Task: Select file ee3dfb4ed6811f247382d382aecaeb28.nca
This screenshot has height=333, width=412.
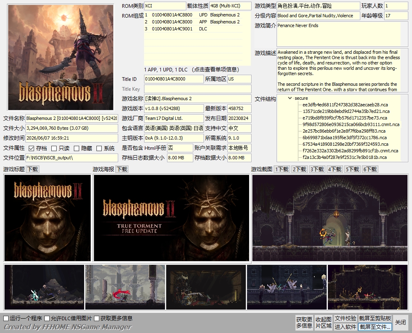Action: [x=345, y=105]
